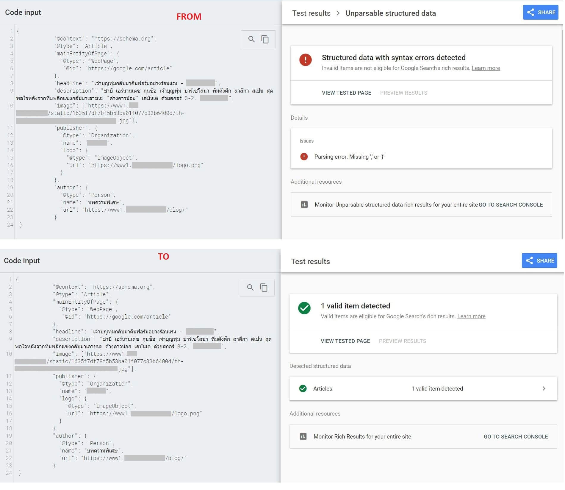This screenshot has width=565, height=490.
Task: Click VIEW TESTED PAGE in the valid card
Action: pos(345,341)
